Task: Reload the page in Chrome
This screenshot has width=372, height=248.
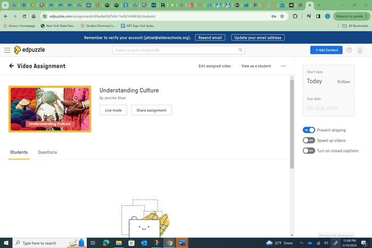Action: point(24,16)
